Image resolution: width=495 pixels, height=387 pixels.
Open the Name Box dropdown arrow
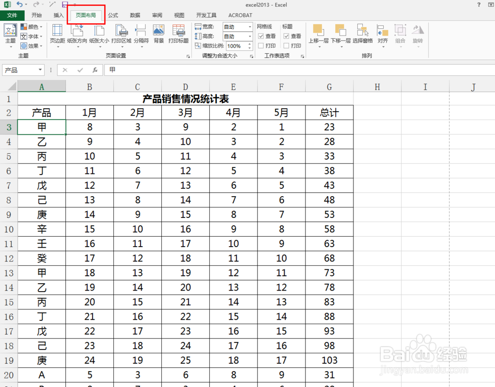(41, 70)
